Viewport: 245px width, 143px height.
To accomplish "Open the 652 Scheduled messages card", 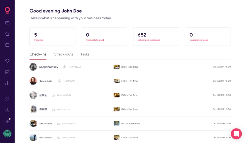I will 156,37.
